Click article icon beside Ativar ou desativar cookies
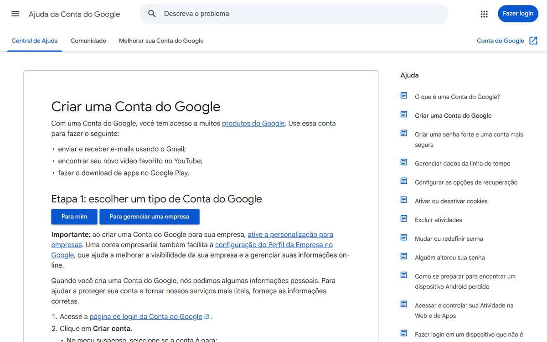 (x=404, y=199)
